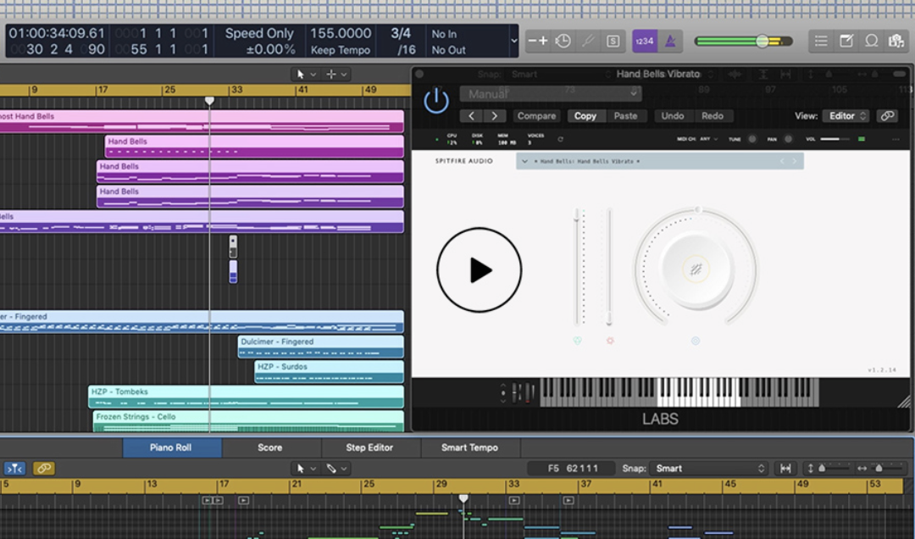The height and width of the screenshot is (539, 915).
Task: Open the Piano Roll pointer tool menu
Action: pos(306,469)
